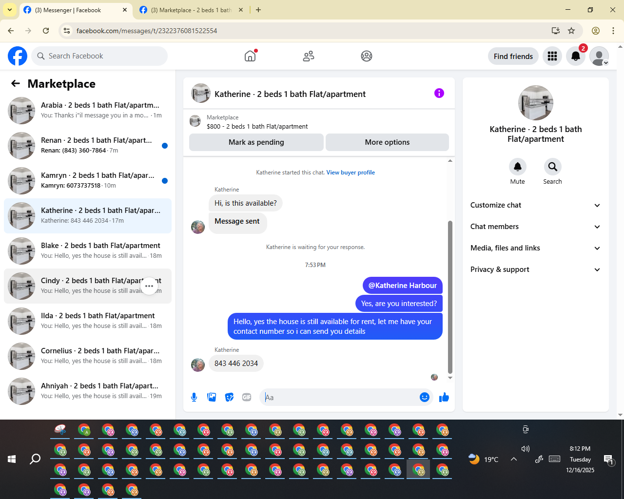Open Arabia conversation in the list

point(88,111)
